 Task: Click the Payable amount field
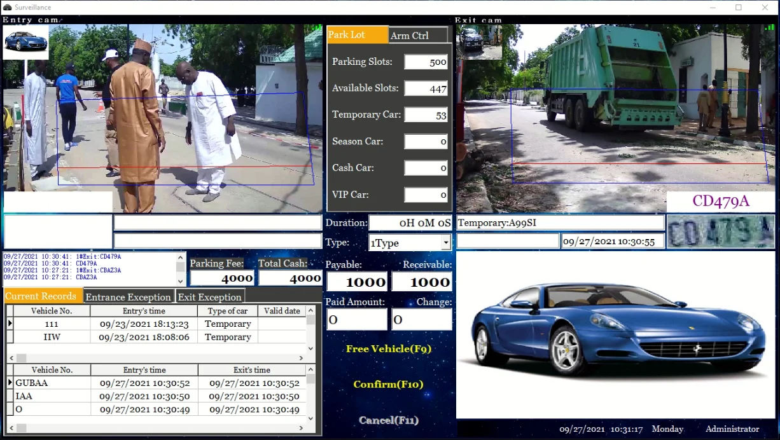357,282
